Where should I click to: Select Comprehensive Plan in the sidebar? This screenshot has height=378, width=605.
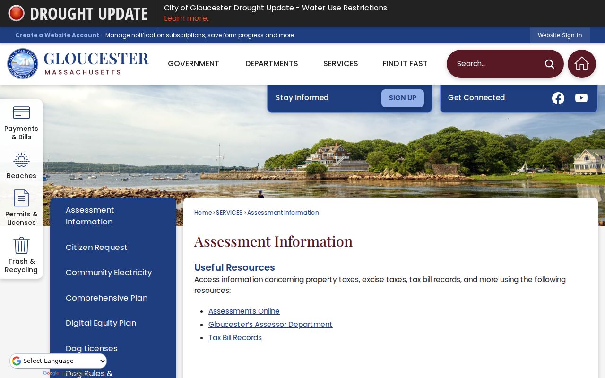pos(107,298)
